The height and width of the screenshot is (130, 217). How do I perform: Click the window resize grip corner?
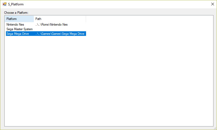[x=215, y=128]
